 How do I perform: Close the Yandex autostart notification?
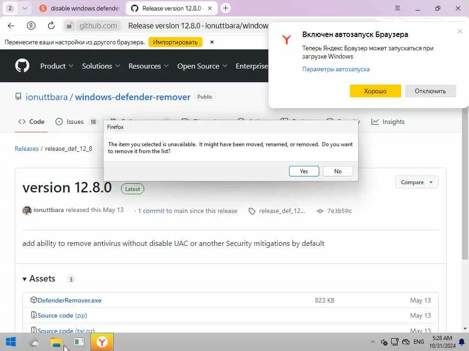(x=460, y=31)
